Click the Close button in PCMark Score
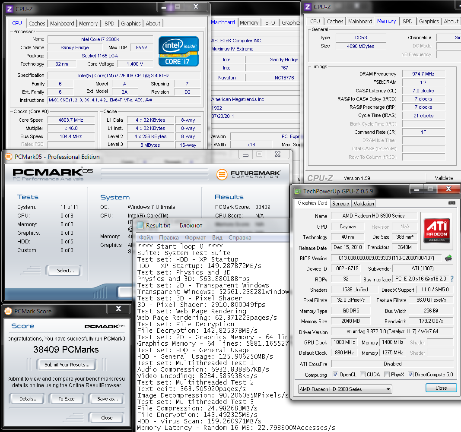This screenshot has width=461, height=432. [x=106, y=418]
